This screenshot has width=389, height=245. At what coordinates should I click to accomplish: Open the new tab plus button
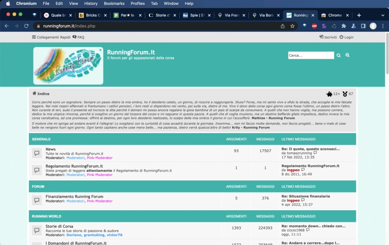tap(359, 15)
